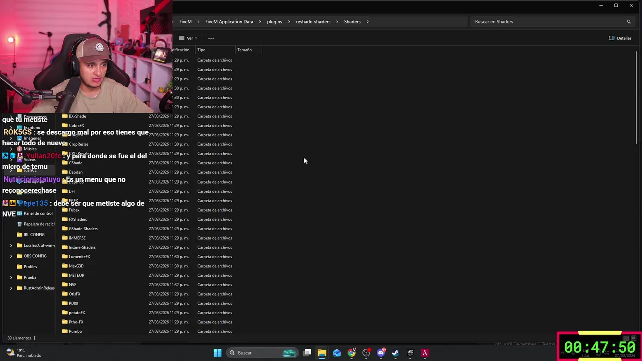
Task: Open Epic Games Launcher from the taskbar
Action: [x=410, y=353]
